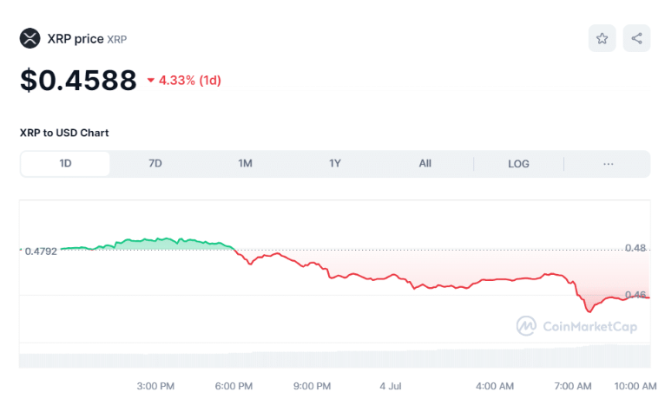
Task: Switch to the 1M chart range
Action: [245, 163]
